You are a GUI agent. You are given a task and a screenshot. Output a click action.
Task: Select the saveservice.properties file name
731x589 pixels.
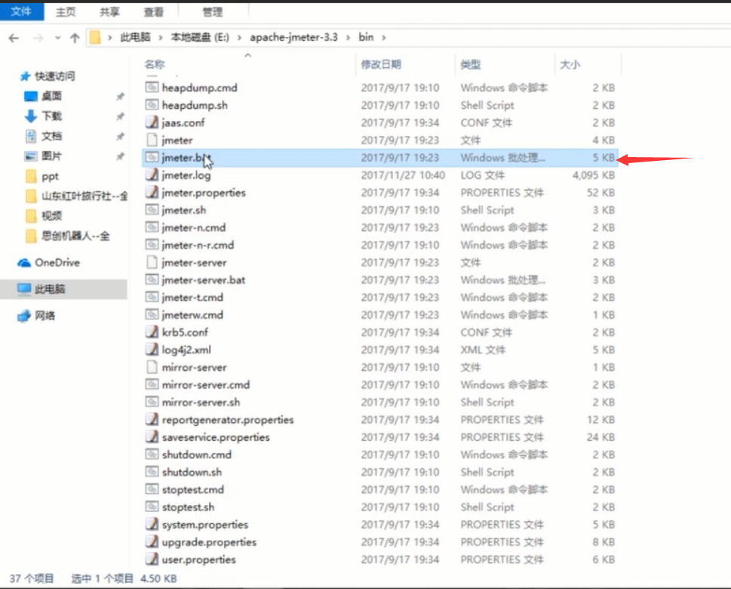pyautogui.click(x=216, y=437)
